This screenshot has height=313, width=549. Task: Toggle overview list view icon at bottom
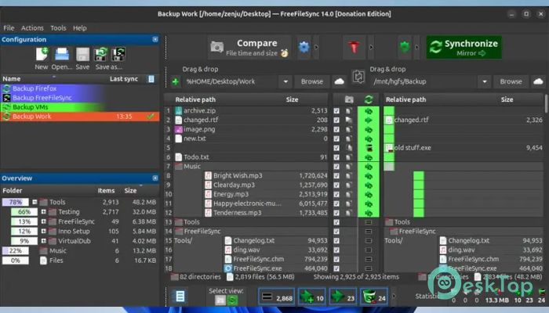tap(180, 297)
